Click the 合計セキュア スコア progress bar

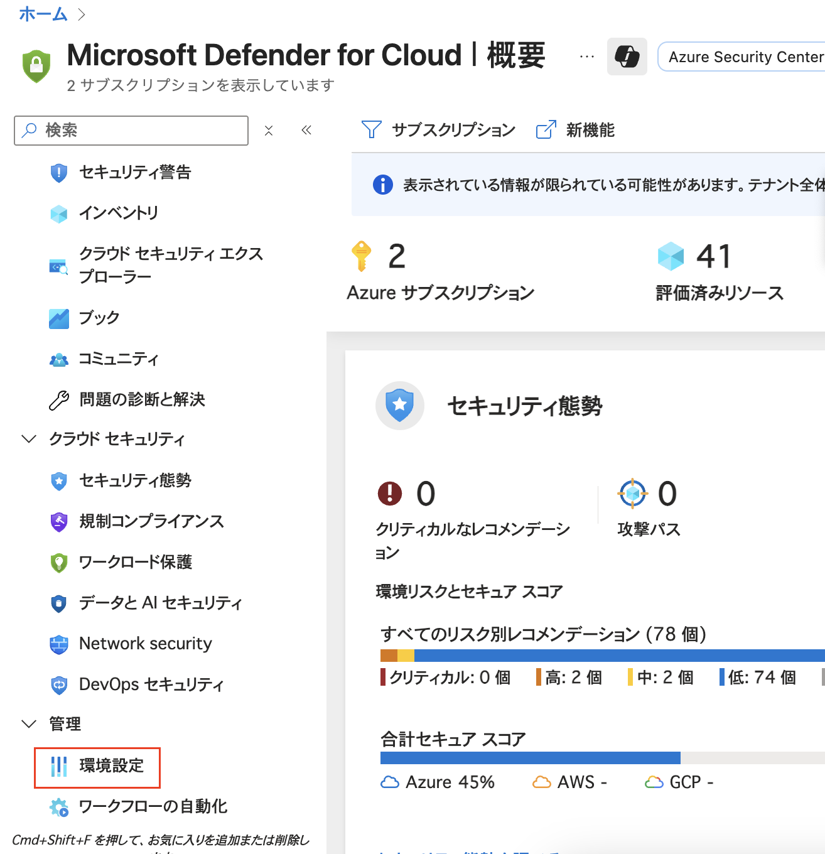(603, 758)
